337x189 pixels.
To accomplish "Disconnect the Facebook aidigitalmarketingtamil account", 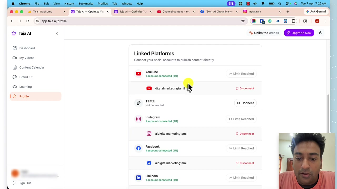I will (x=245, y=163).
